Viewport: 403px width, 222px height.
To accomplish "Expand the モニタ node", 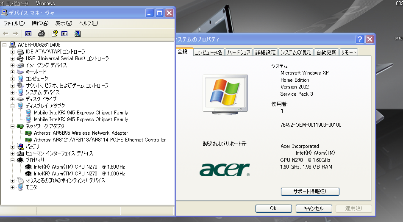I will [x=12, y=187].
